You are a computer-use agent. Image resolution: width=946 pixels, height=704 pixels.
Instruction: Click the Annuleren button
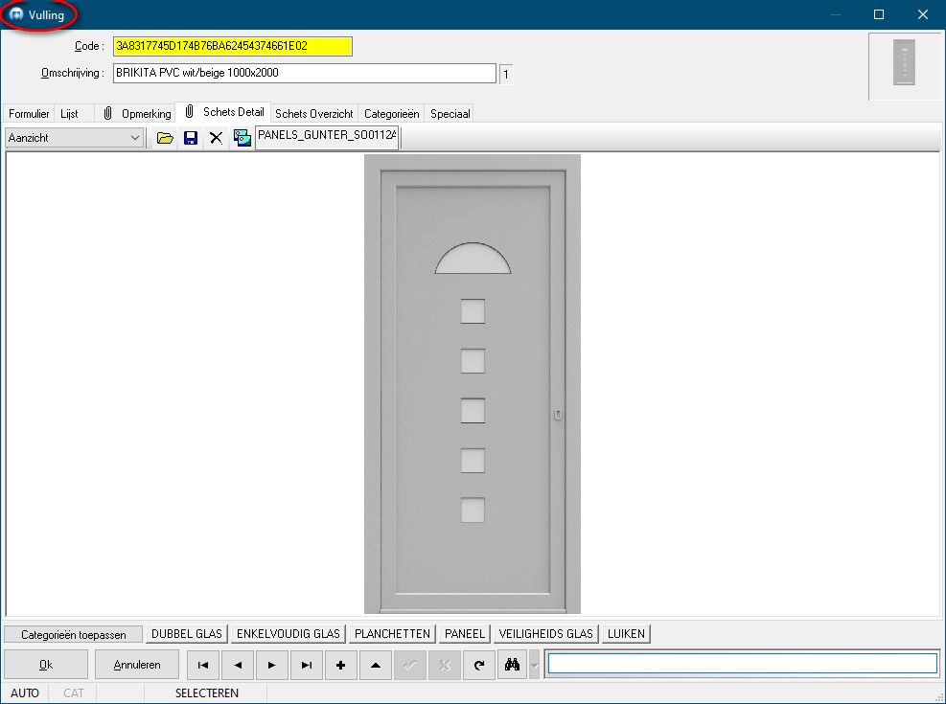pos(137,665)
